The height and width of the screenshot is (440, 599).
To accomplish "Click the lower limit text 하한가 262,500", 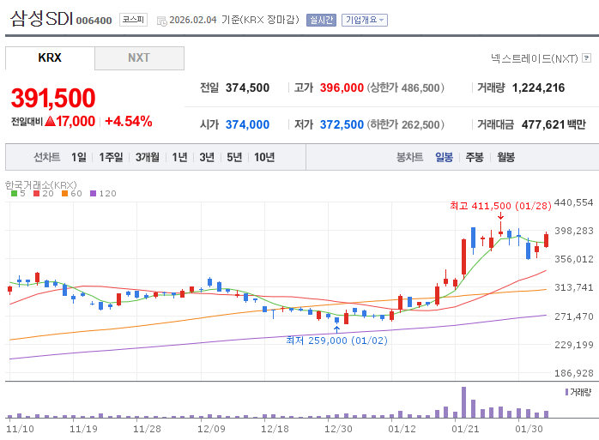I will coord(405,124).
